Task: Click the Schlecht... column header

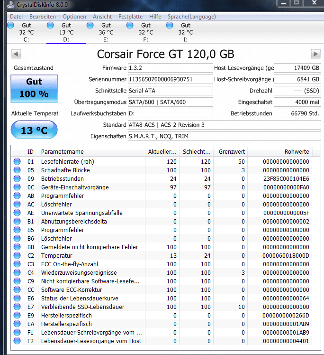Action: coord(197,152)
